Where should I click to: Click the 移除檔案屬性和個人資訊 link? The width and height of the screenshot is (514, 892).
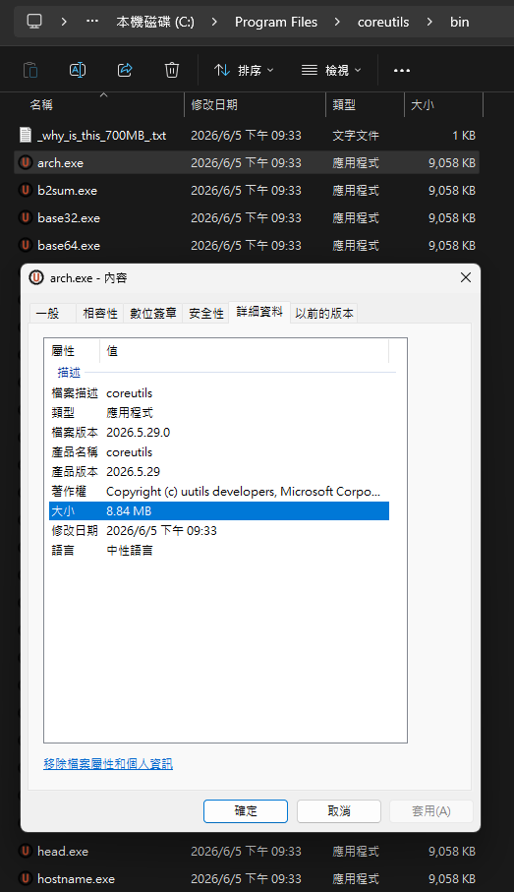(x=108, y=763)
